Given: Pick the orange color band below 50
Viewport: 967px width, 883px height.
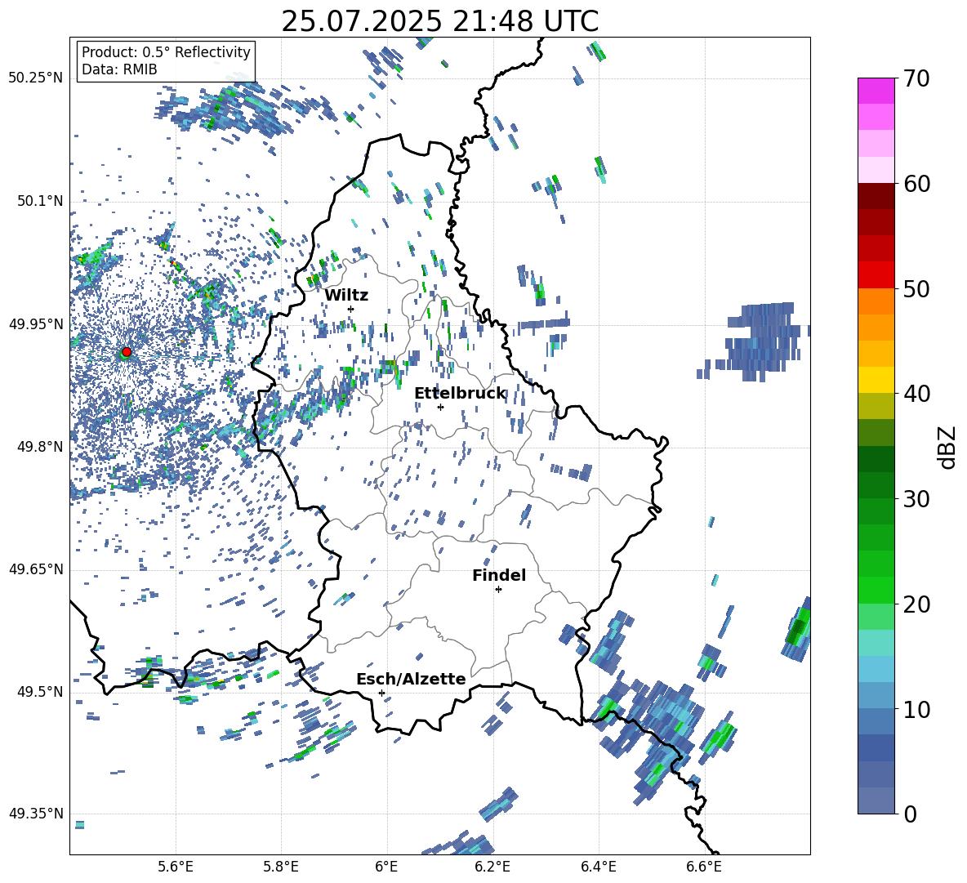Looking at the screenshot, I should 876,301.
